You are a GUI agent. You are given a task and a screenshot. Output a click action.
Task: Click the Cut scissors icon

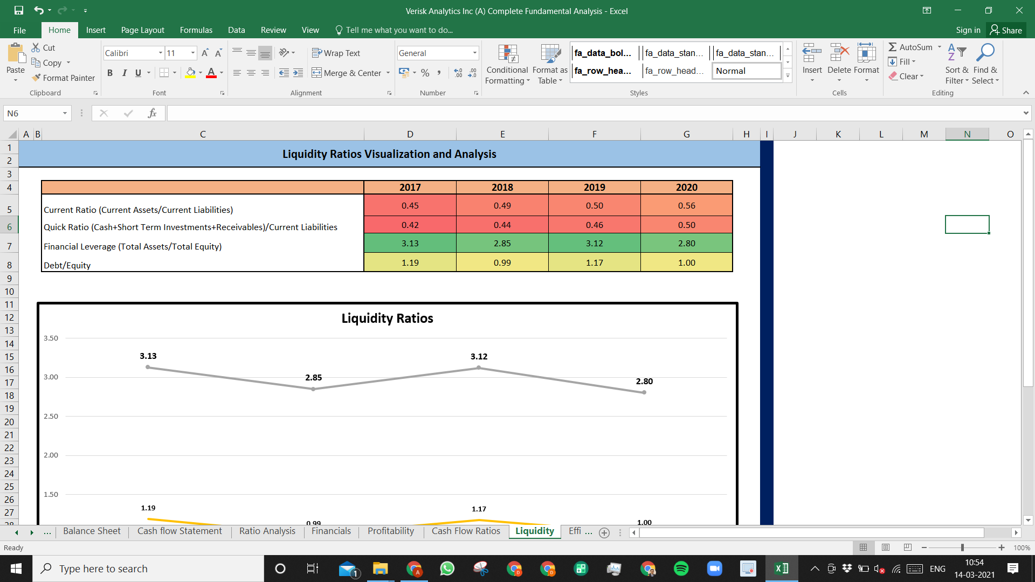[36, 47]
